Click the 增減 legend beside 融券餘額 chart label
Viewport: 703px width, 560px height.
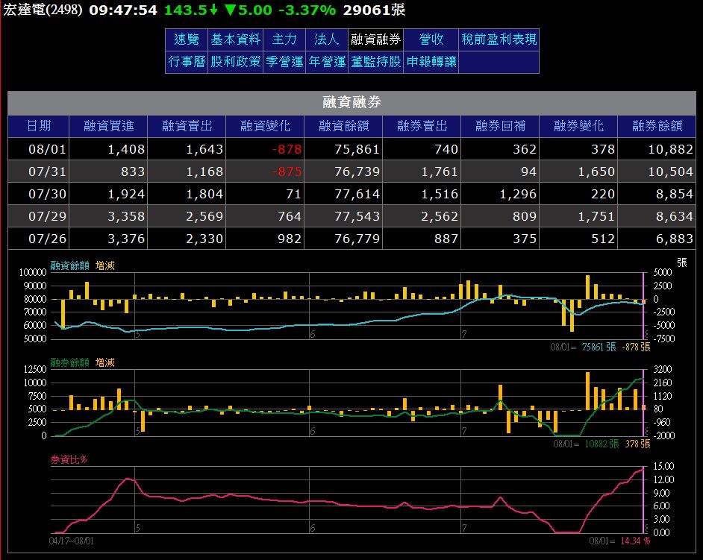coord(105,362)
